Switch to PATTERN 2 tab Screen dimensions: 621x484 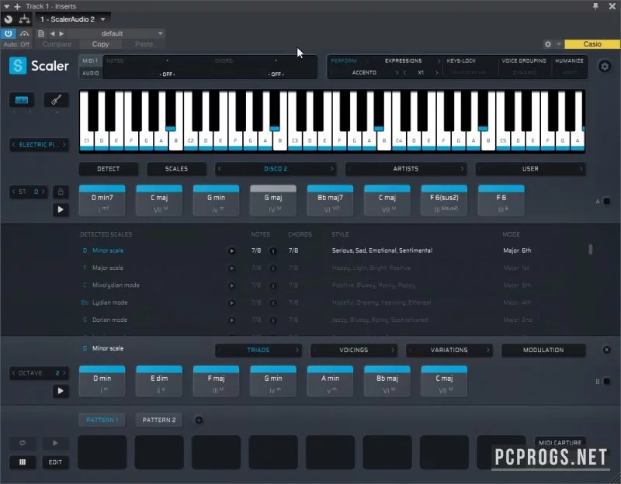159,420
